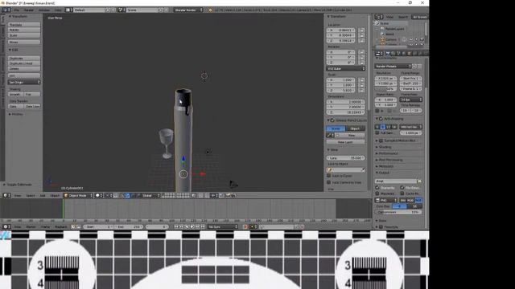The height and width of the screenshot is (289, 515).
Task: Click the Scale button in tool shelf
Action: [24, 35]
